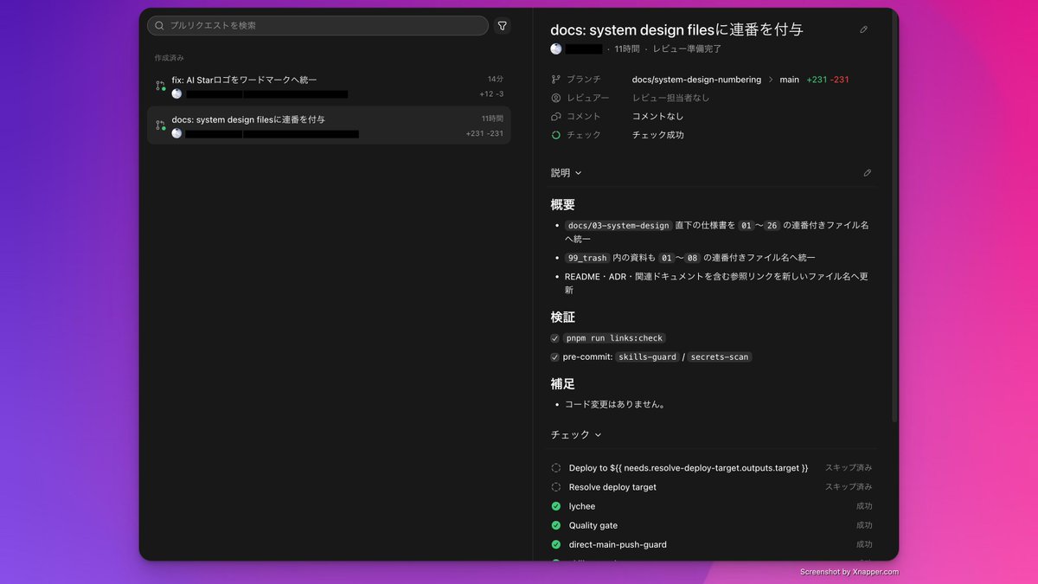Open the lychee check row
The image size is (1038, 584).
(712, 506)
